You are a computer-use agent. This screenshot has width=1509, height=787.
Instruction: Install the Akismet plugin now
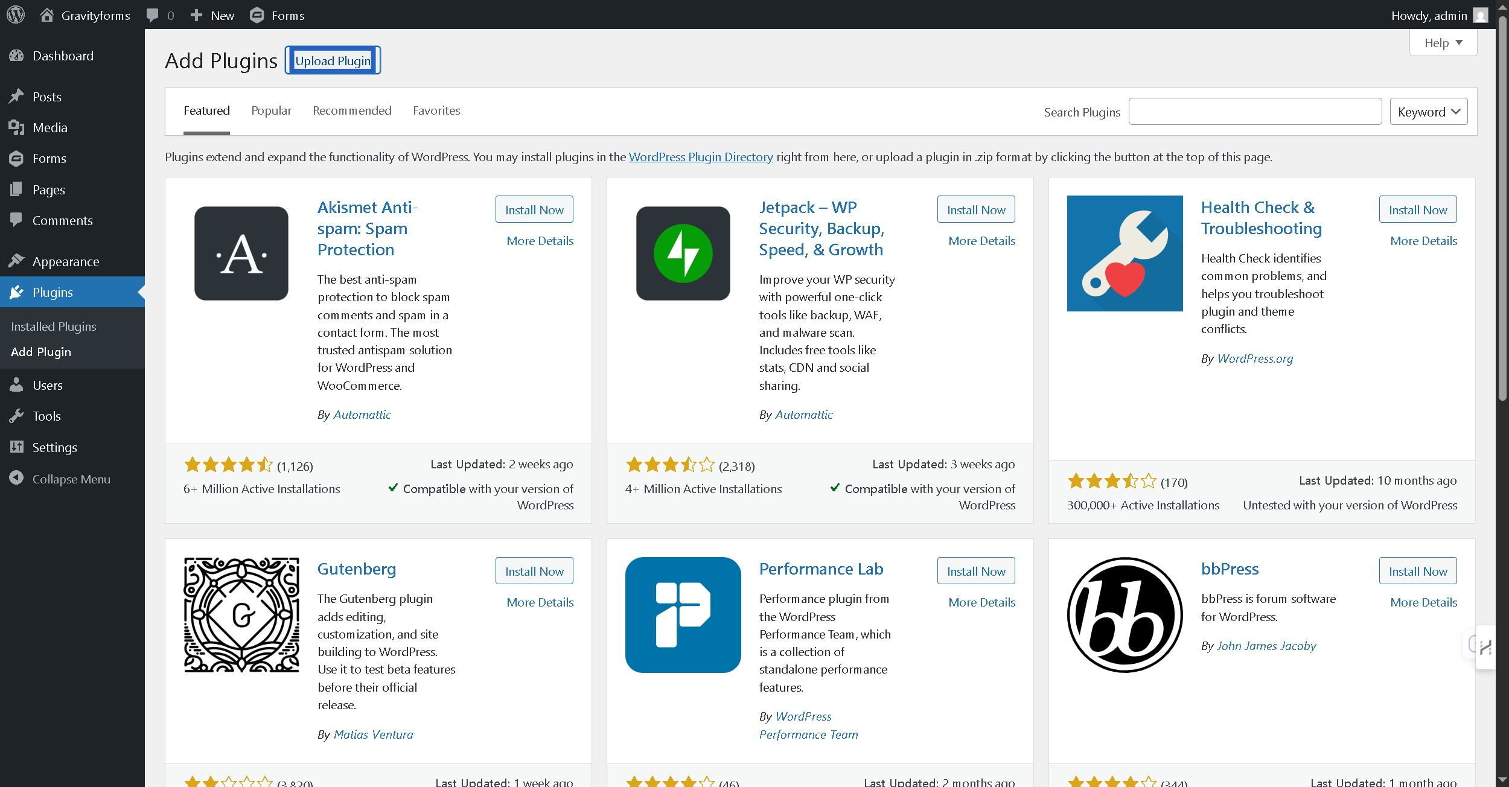(x=534, y=209)
